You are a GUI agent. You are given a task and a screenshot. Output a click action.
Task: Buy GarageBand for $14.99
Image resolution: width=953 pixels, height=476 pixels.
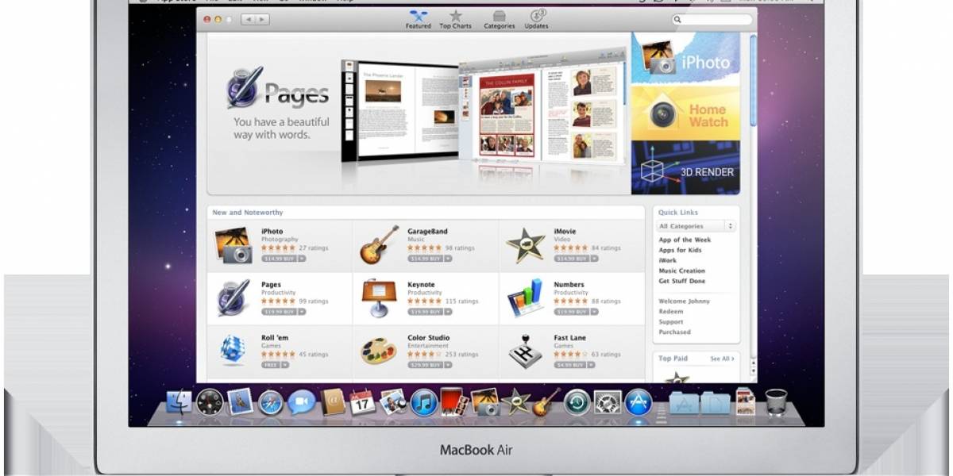tap(424, 259)
